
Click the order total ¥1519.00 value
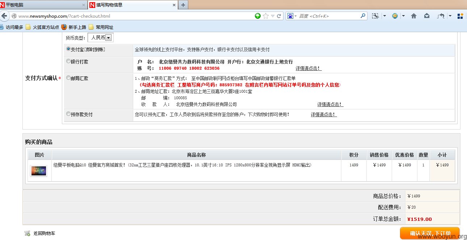[420, 219]
